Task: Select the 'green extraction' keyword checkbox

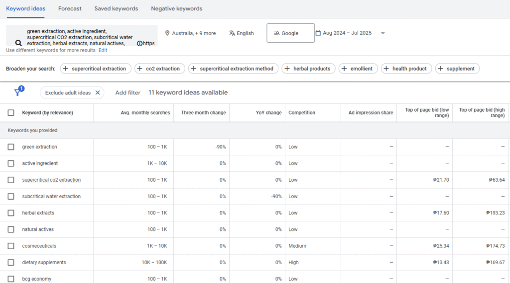Action: (x=11, y=147)
